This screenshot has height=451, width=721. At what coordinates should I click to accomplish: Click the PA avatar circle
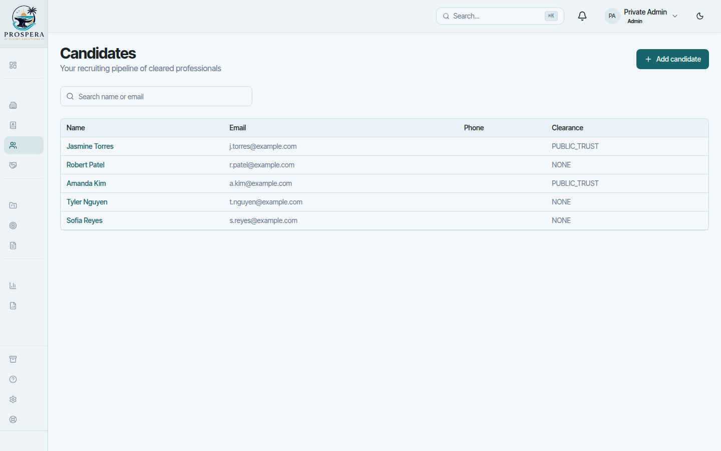coord(612,16)
